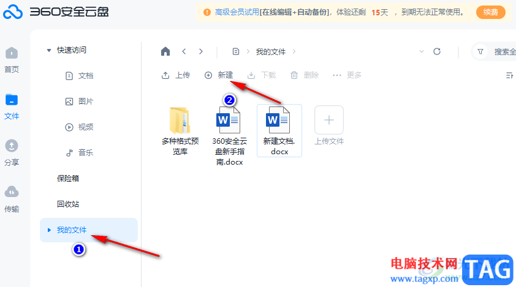Navigate back with the left chevron
The image size is (516, 287).
pyautogui.click(x=184, y=51)
